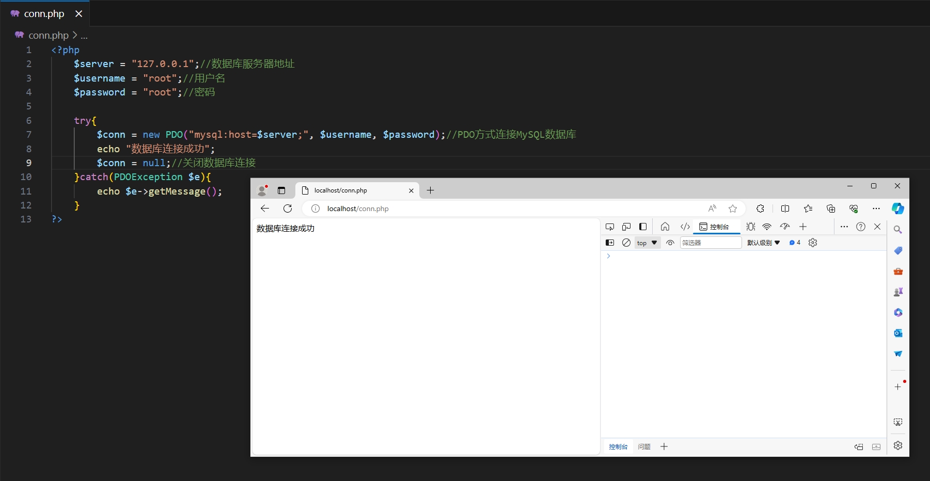
Task: Open Edge sidebar shopping tag icon
Action: pyautogui.click(x=898, y=250)
